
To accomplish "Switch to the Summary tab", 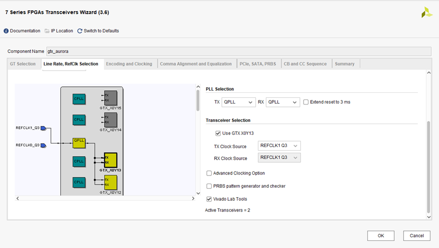I will [345, 64].
